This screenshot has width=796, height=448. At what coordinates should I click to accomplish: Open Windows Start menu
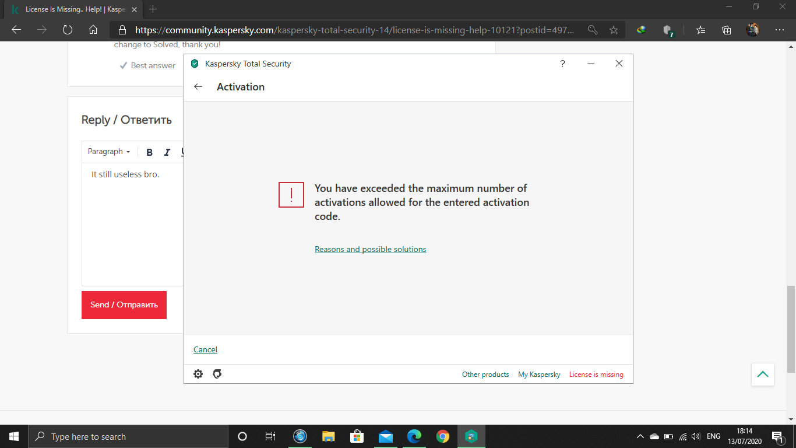(x=14, y=436)
